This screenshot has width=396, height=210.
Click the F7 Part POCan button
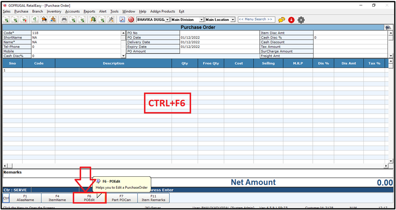tap(121, 198)
